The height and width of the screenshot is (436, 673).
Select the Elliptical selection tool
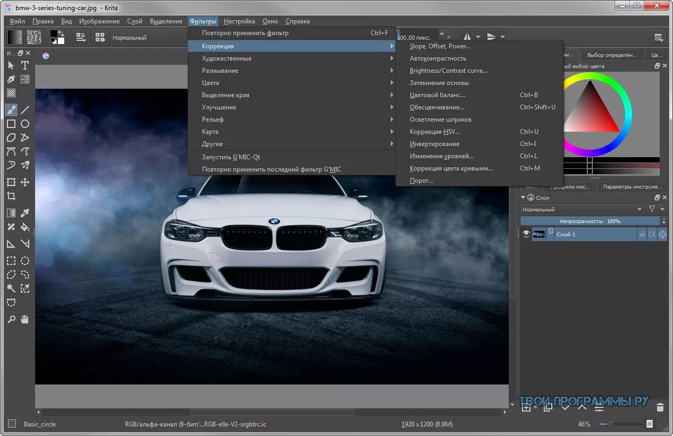24,261
